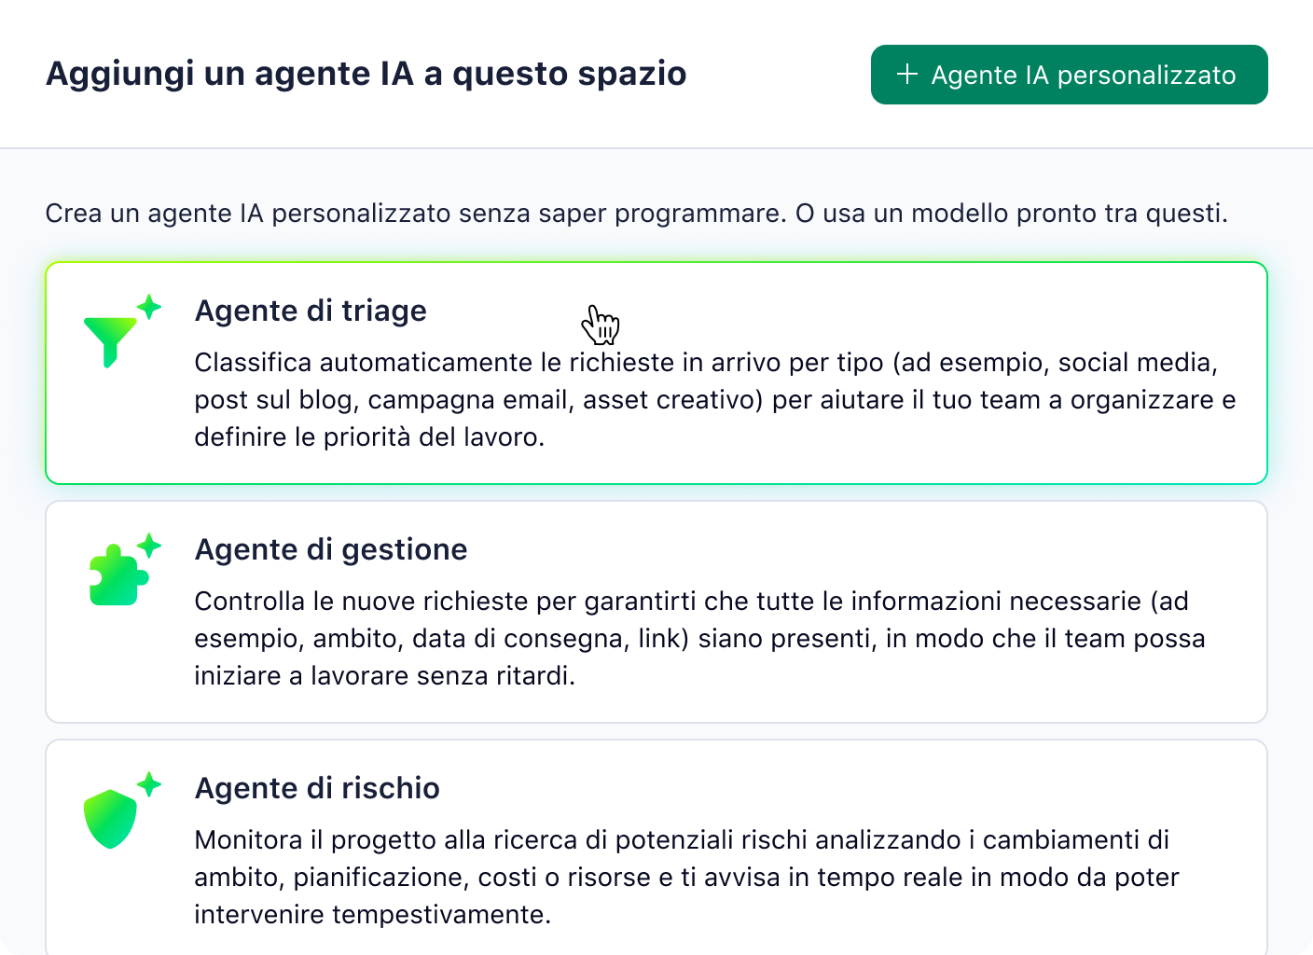Click the Agente di gestione heading
Image resolution: width=1313 pixels, height=955 pixels.
point(331,549)
